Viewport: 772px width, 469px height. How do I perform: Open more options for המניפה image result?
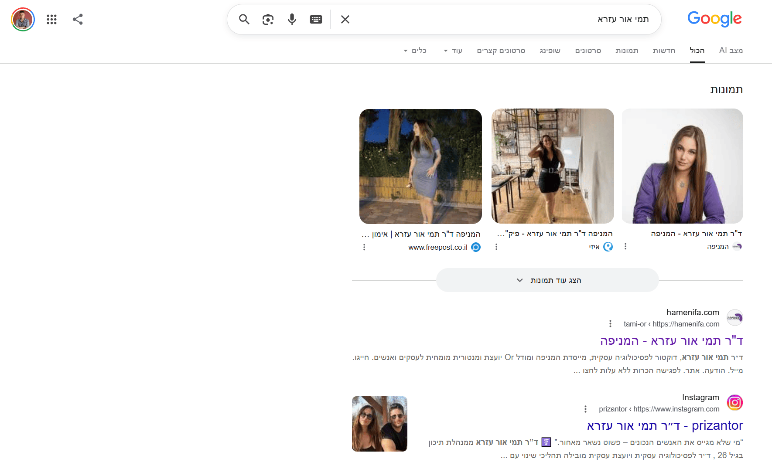click(625, 247)
